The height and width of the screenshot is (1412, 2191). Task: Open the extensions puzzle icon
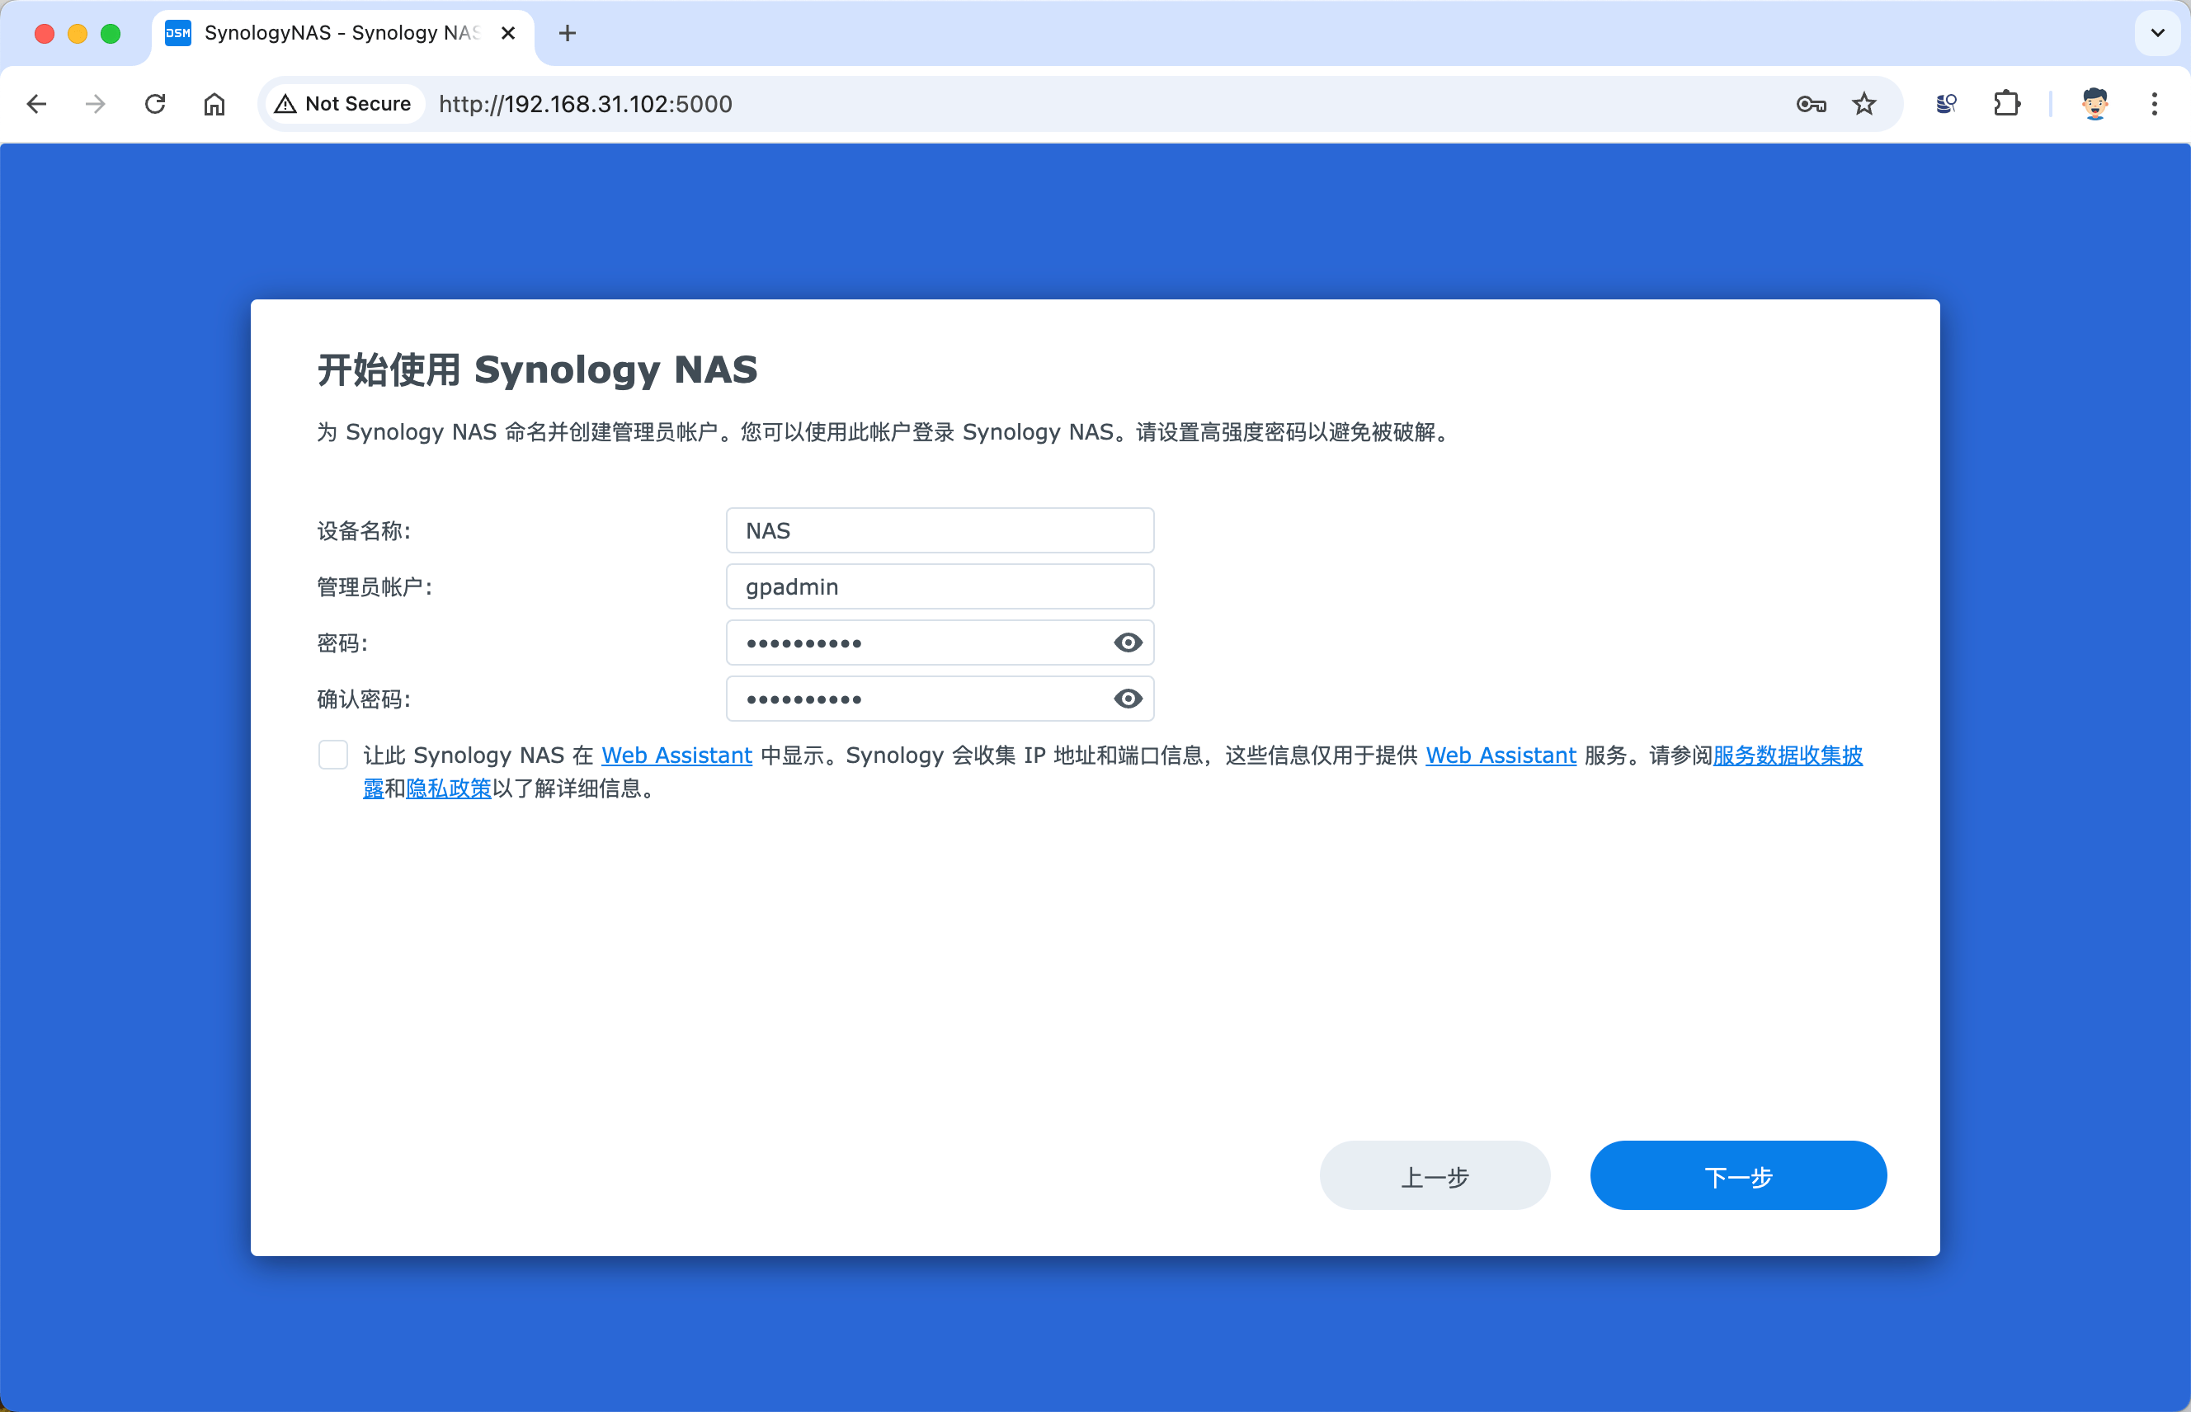click(2007, 104)
